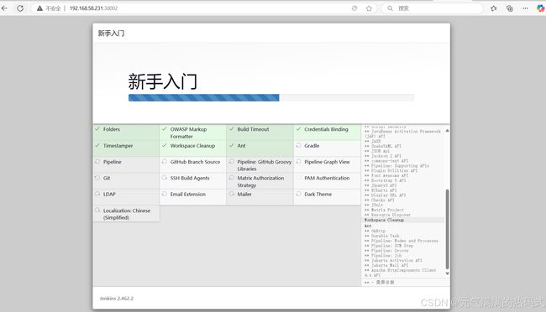
Task: Click the "** SnakeYAML API" log line
Action: click(383, 146)
